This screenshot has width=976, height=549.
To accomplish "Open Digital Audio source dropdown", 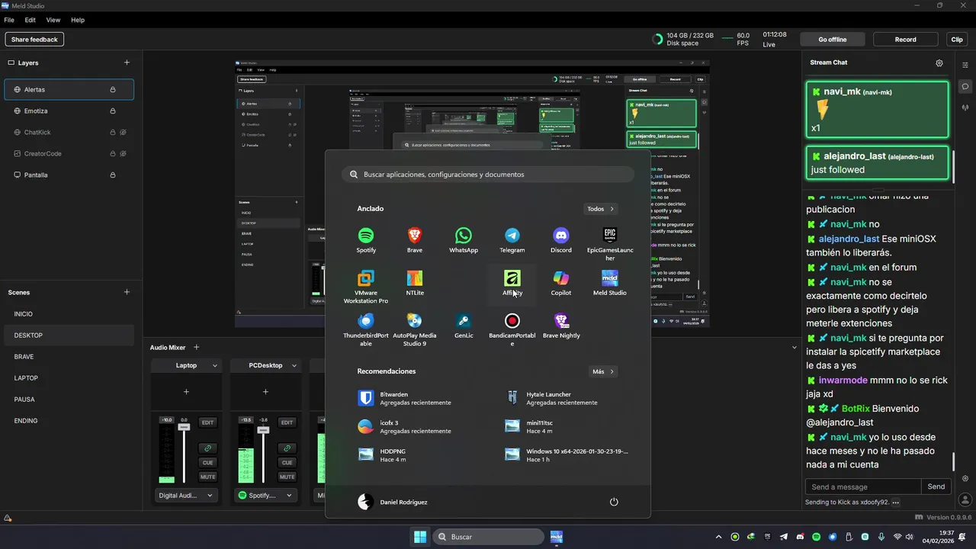I will coord(187,496).
